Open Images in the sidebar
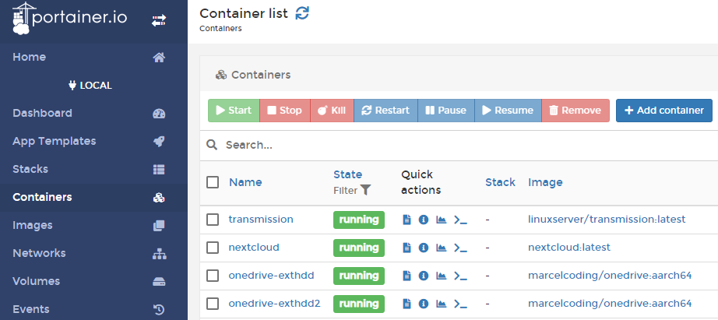Screen dimensions: 718x320 pos(33,225)
